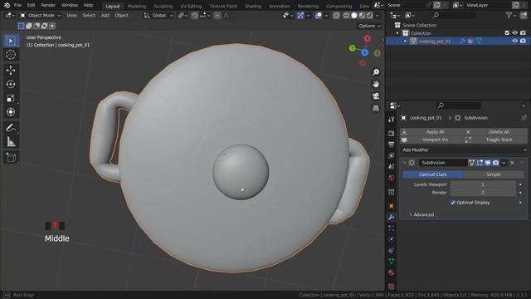This screenshot has height=299, width=531.
Task: Open the Object properties tab
Action: pyautogui.click(x=392, y=206)
